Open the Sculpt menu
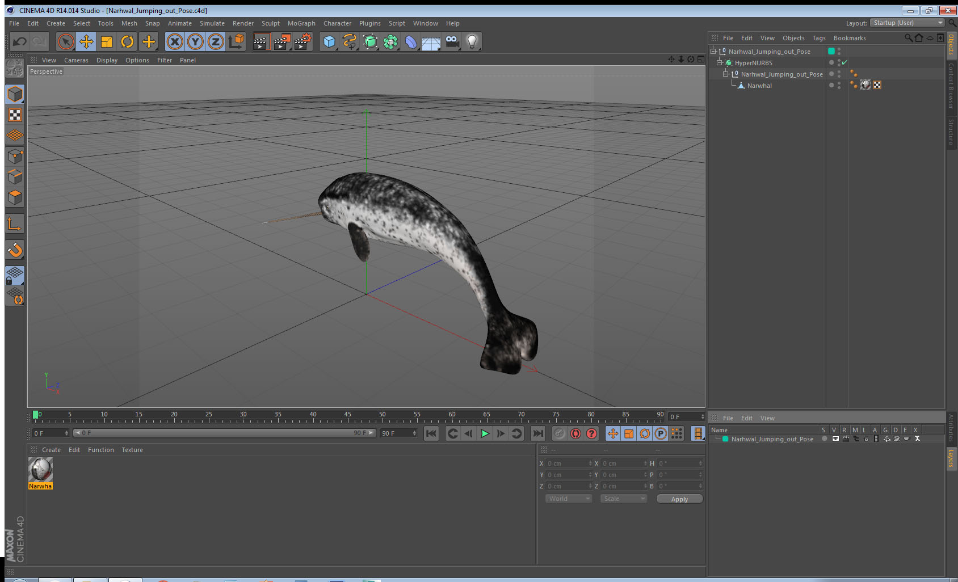Screen dimensions: 958x582 tap(271, 23)
